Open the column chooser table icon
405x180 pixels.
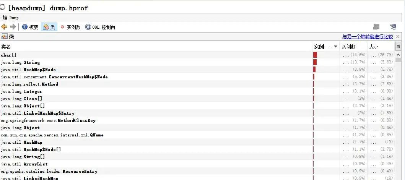click(398, 47)
